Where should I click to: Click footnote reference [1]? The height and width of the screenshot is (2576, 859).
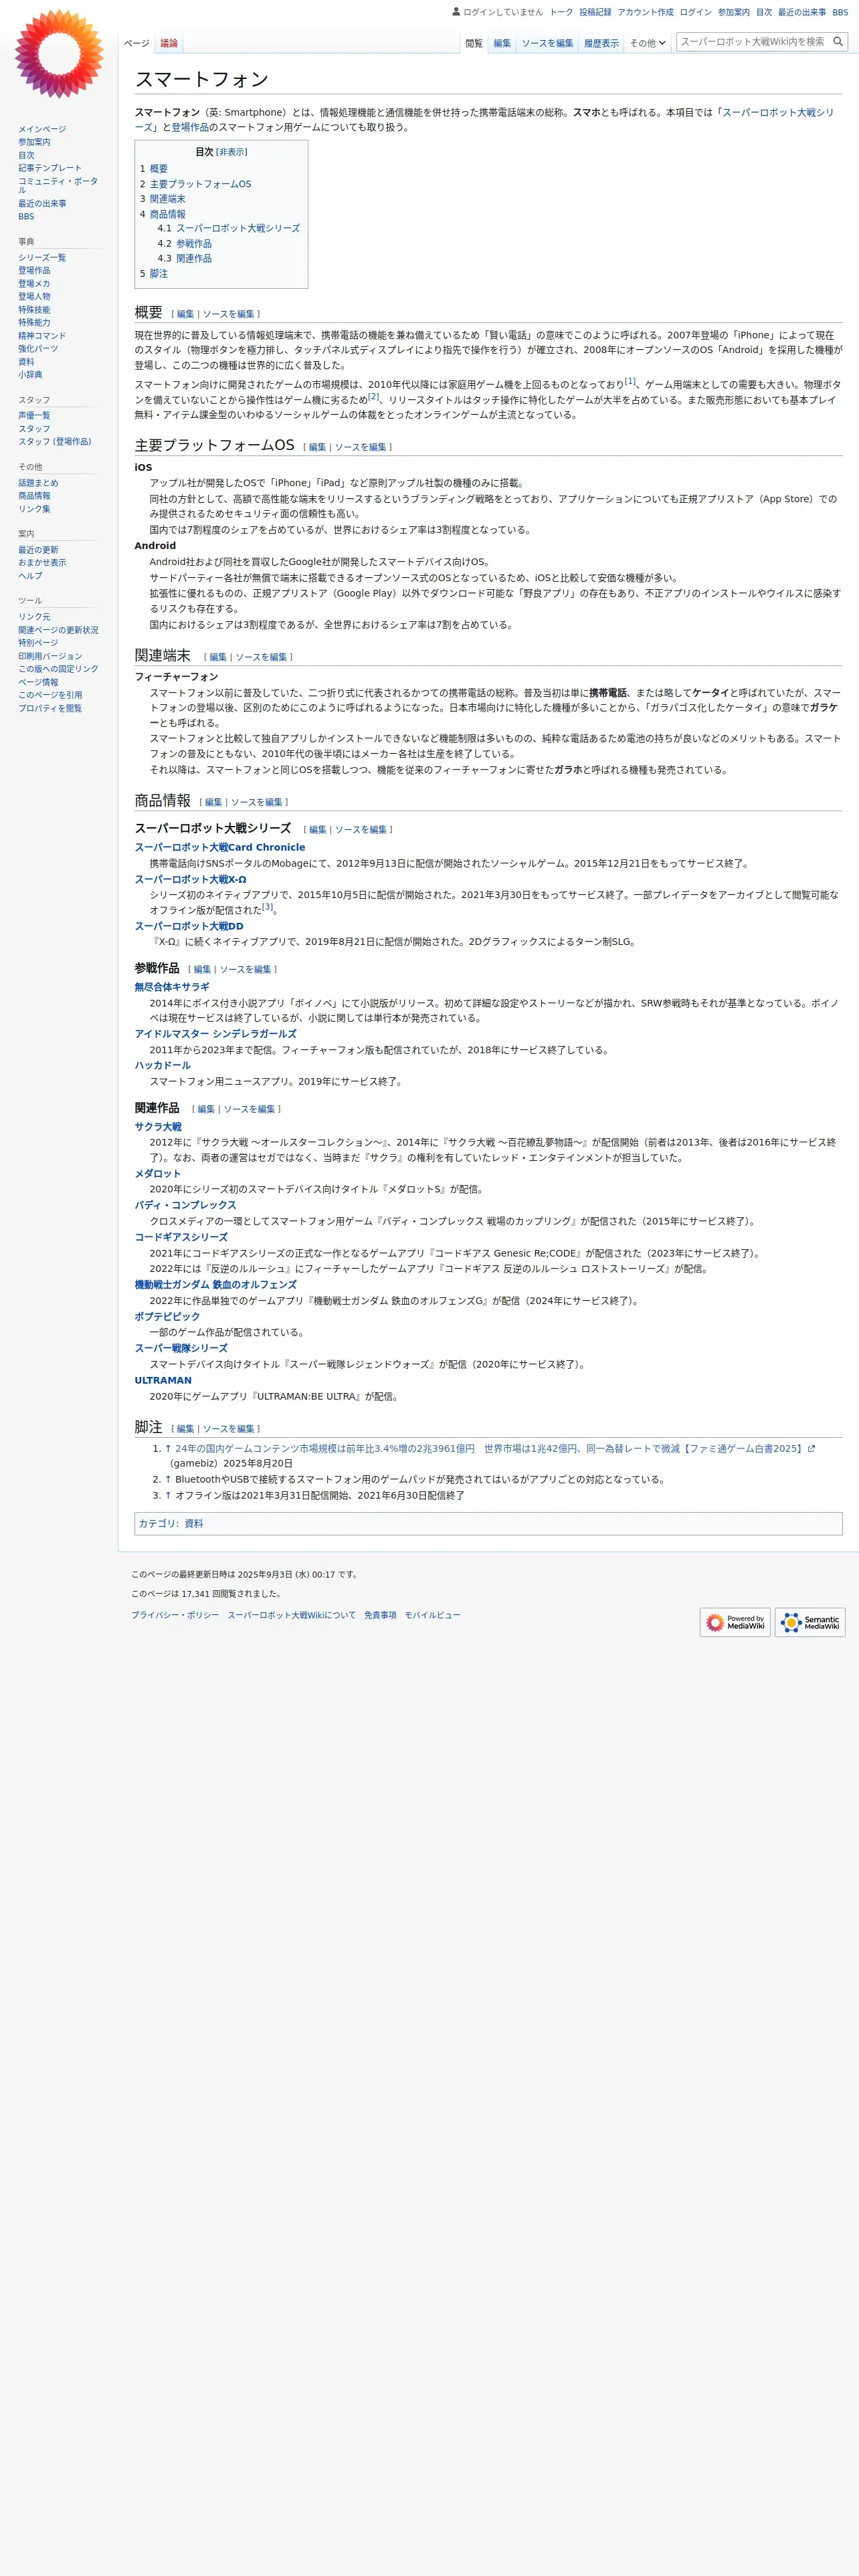click(x=630, y=381)
